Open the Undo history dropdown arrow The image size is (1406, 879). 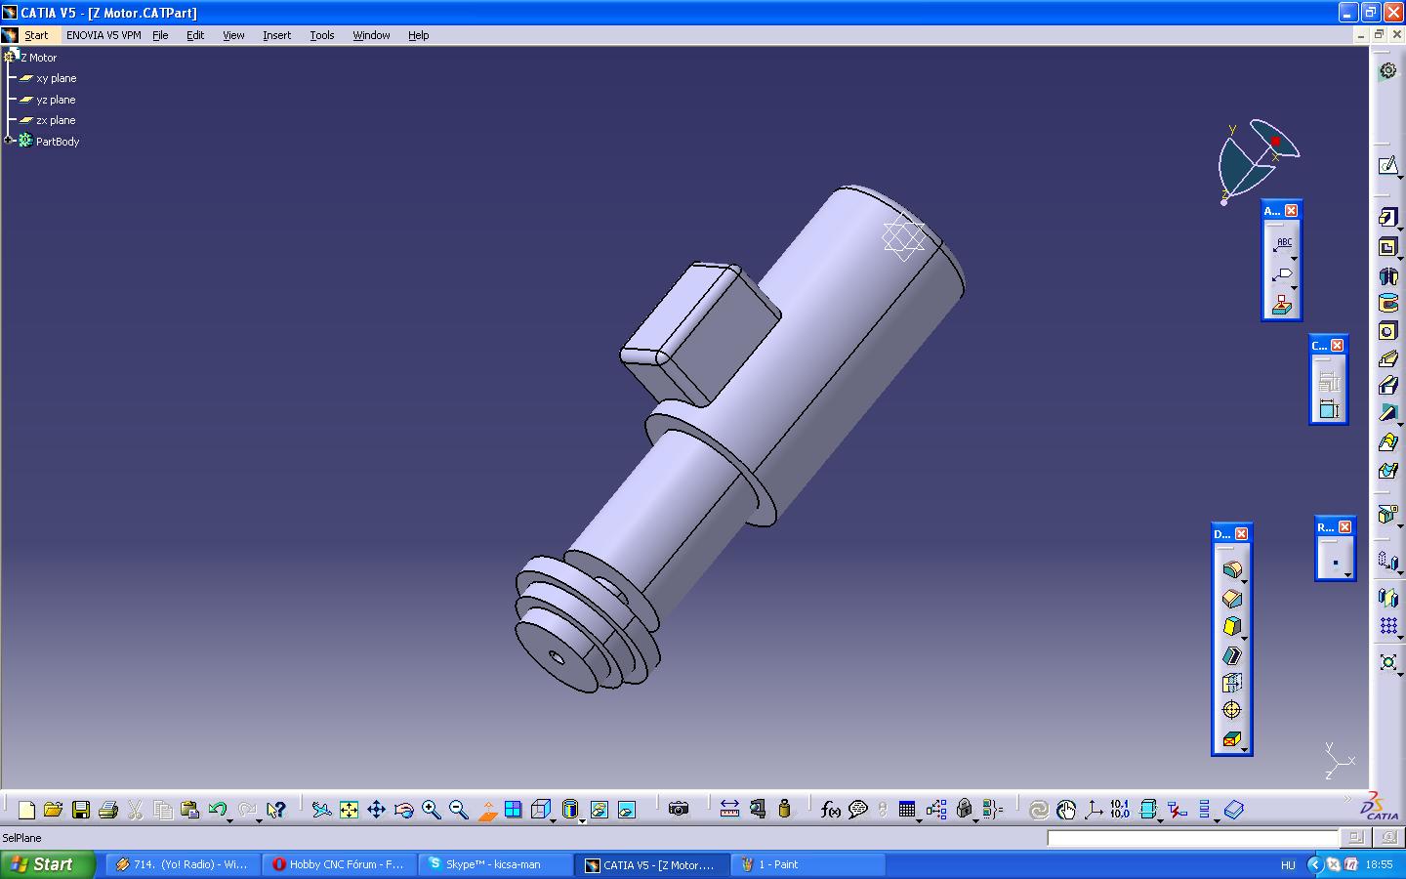(230, 820)
